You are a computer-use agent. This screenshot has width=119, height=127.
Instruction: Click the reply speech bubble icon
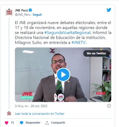[x=21, y=123]
